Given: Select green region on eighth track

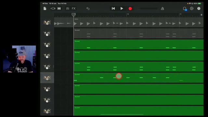Looking at the screenshot, I should [138, 100].
